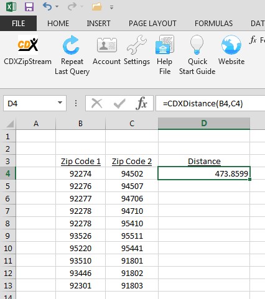Select column B header

80,124
